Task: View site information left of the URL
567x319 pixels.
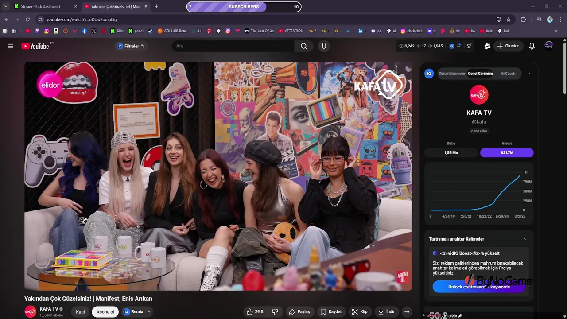Action: click(x=40, y=19)
